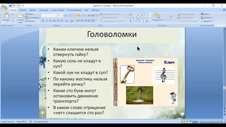Switch to Анимация ribbon tab
Viewport: 226px width, 127px height.
pos(44,10)
